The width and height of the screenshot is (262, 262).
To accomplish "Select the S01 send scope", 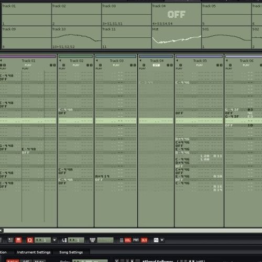I will tap(226, 37).
